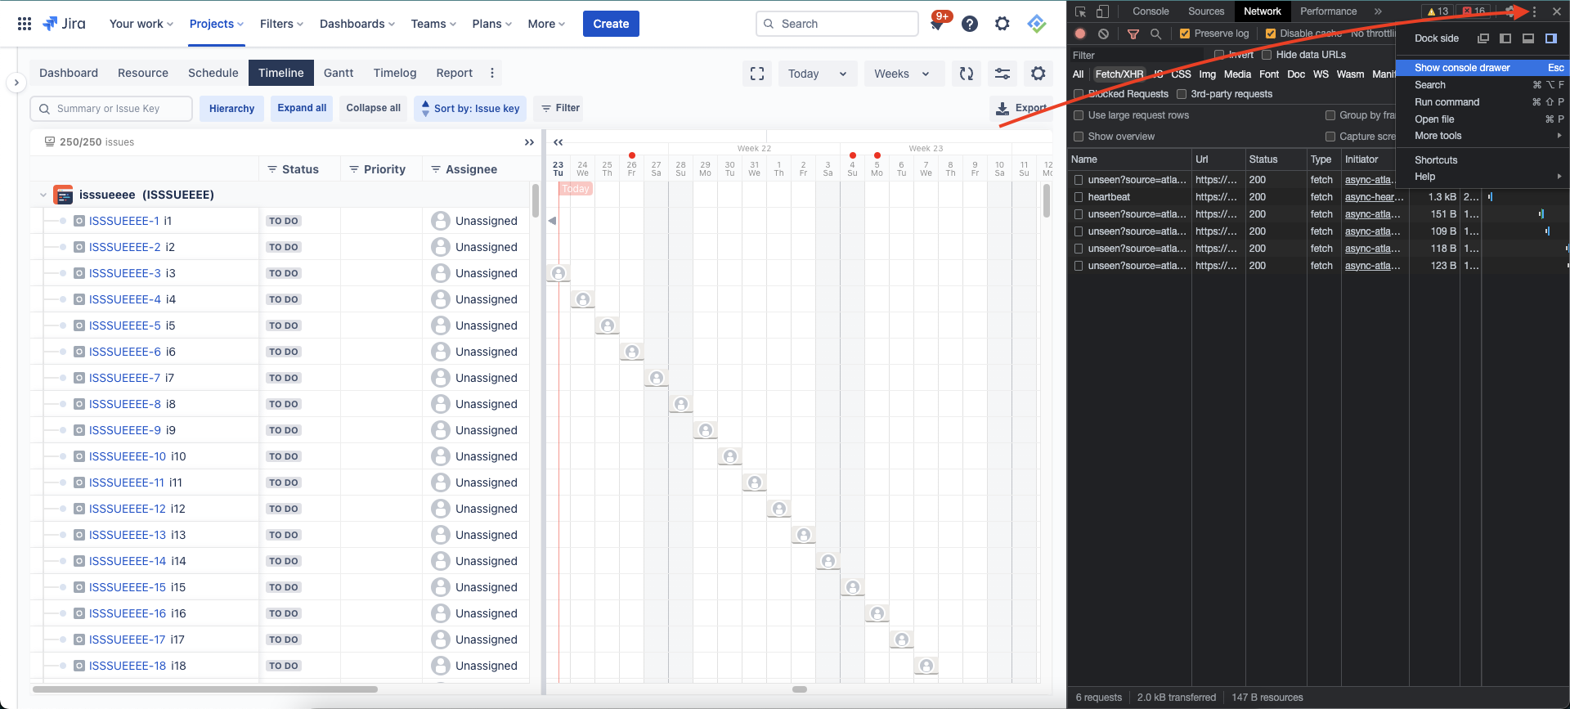This screenshot has width=1570, height=709.
Task: Click the DevTools record network log button
Action: (1080, 34)
